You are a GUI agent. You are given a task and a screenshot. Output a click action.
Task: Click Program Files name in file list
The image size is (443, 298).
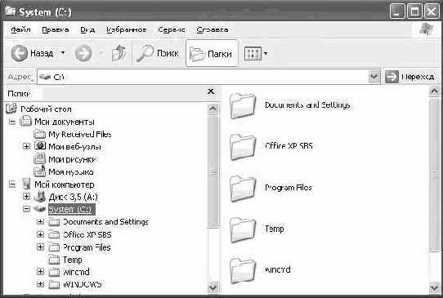point(289,188)
